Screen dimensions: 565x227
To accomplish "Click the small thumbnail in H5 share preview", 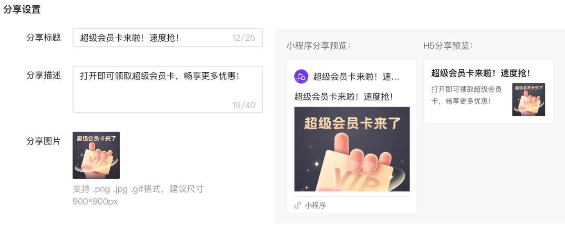I will 529,100.
